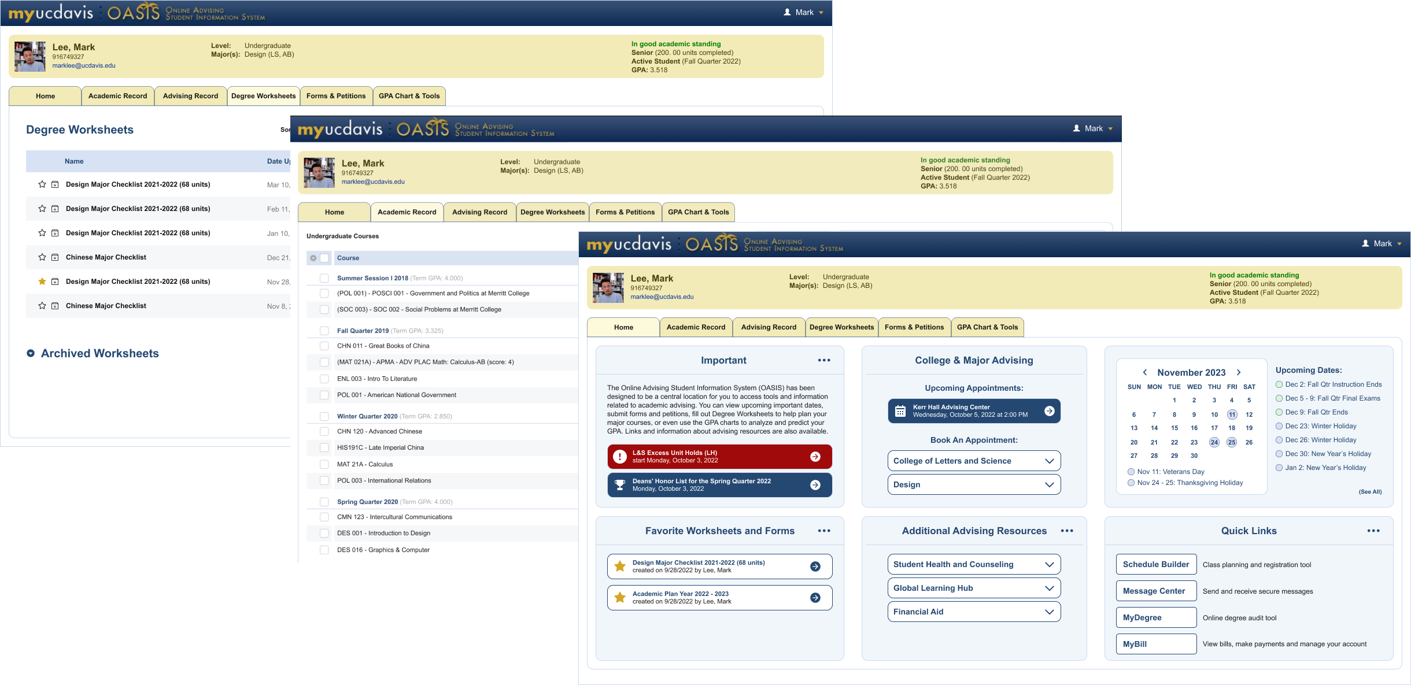The height and width of the screenshot is (685, 1411).
Task: Check the DES 001 Introduction to Design box
Action: tap(324, 533)
